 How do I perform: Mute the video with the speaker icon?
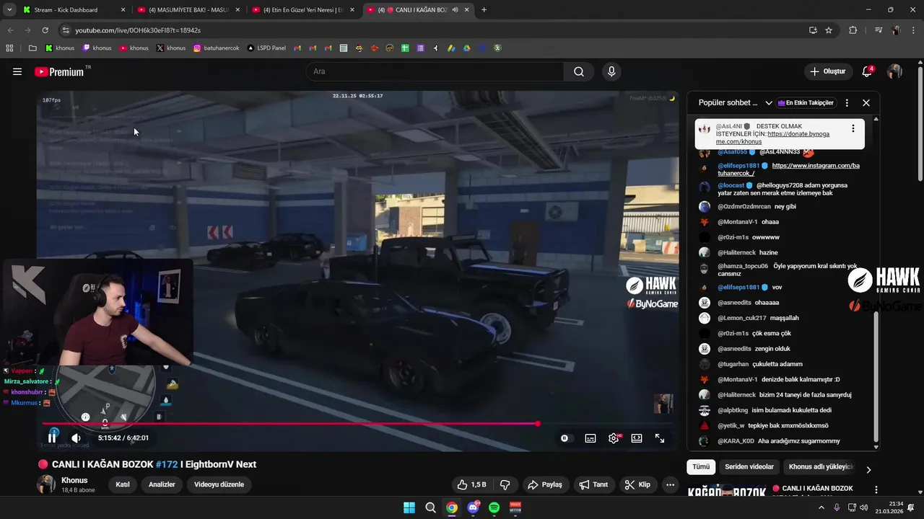point(77,438)
